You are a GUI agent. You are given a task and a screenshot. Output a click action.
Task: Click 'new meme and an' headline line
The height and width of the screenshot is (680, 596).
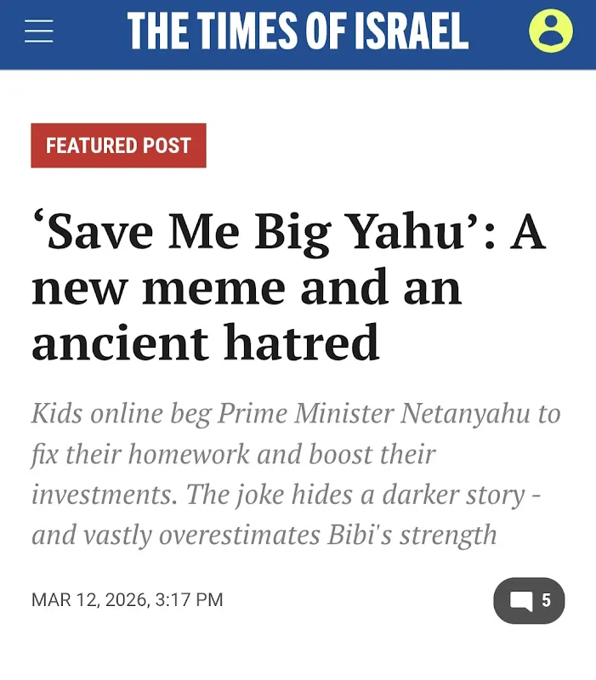(x=247, y=286)
